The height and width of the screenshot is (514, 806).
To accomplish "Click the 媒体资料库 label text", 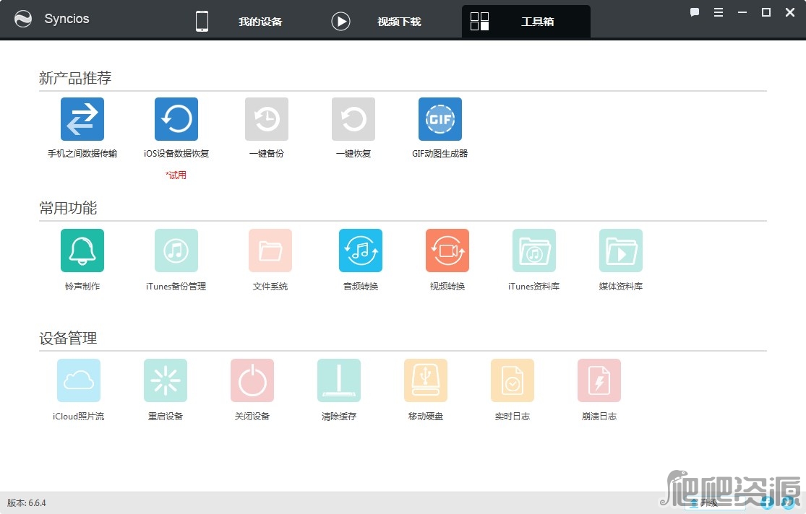I will point(621,287).
